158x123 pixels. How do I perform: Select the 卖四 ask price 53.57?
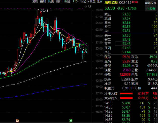point(126,18)
